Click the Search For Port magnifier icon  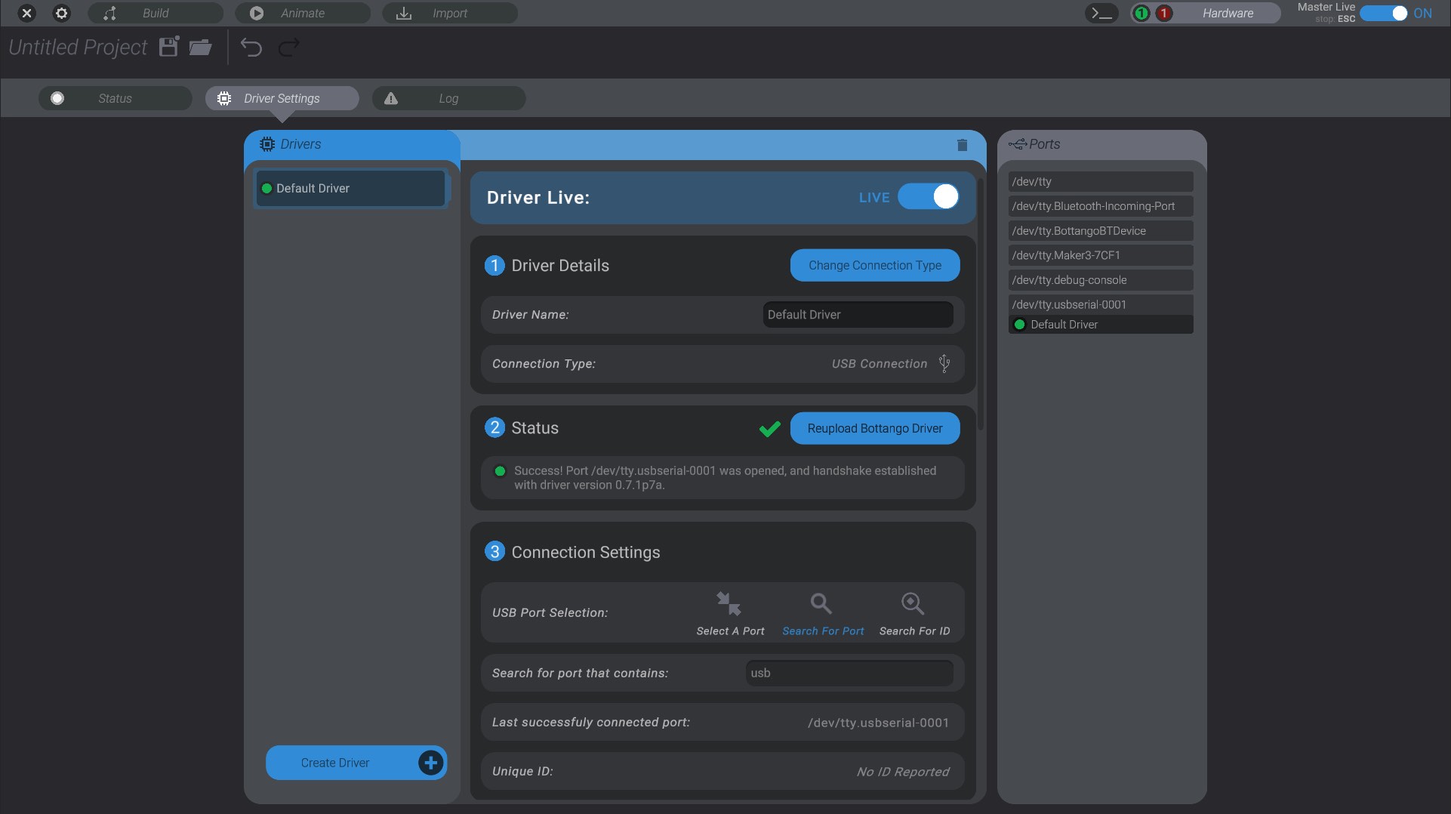tap(820, 604)
